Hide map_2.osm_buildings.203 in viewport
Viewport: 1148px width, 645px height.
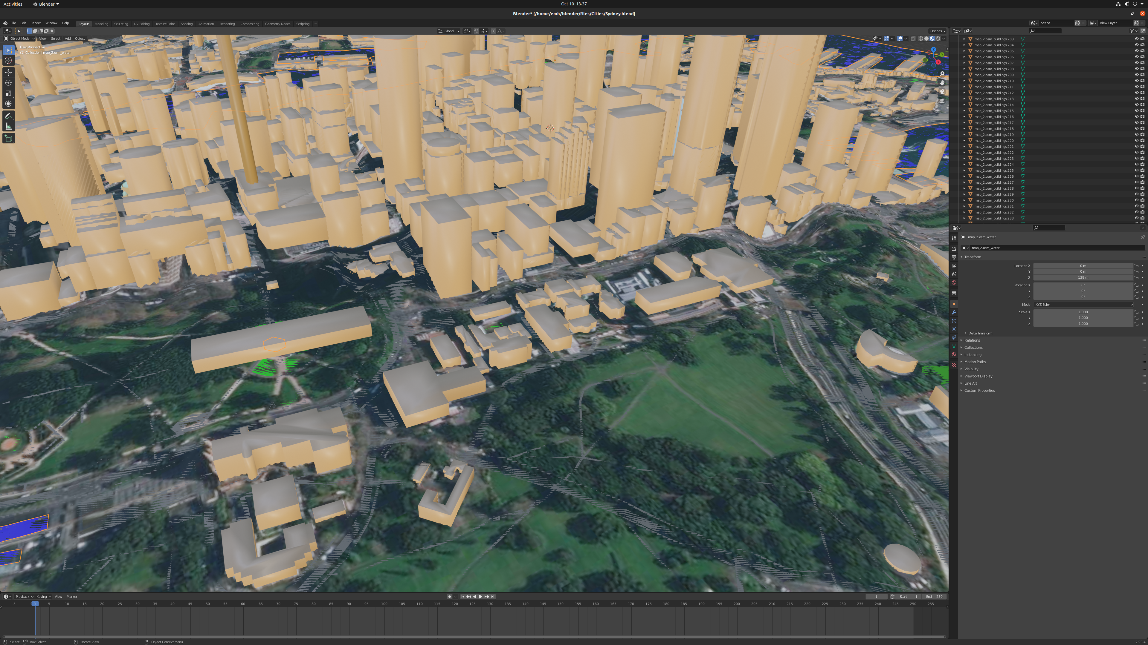tap(1136, 39)
